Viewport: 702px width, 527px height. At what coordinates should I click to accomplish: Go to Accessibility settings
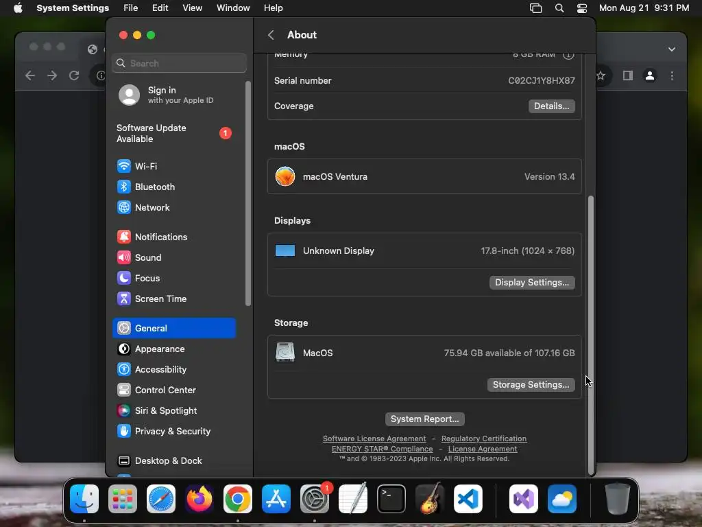tap(174, 369)
